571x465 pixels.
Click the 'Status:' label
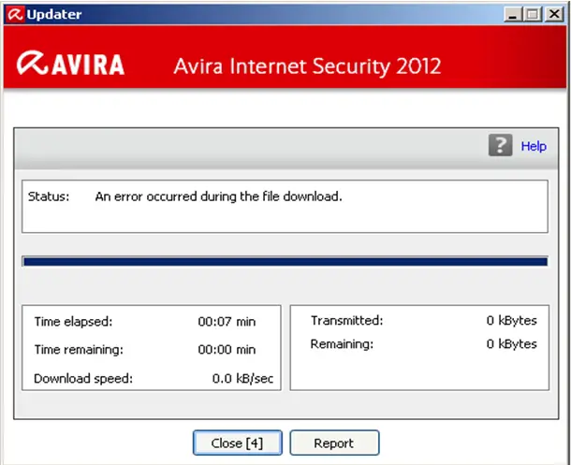[x=49, y=196]
